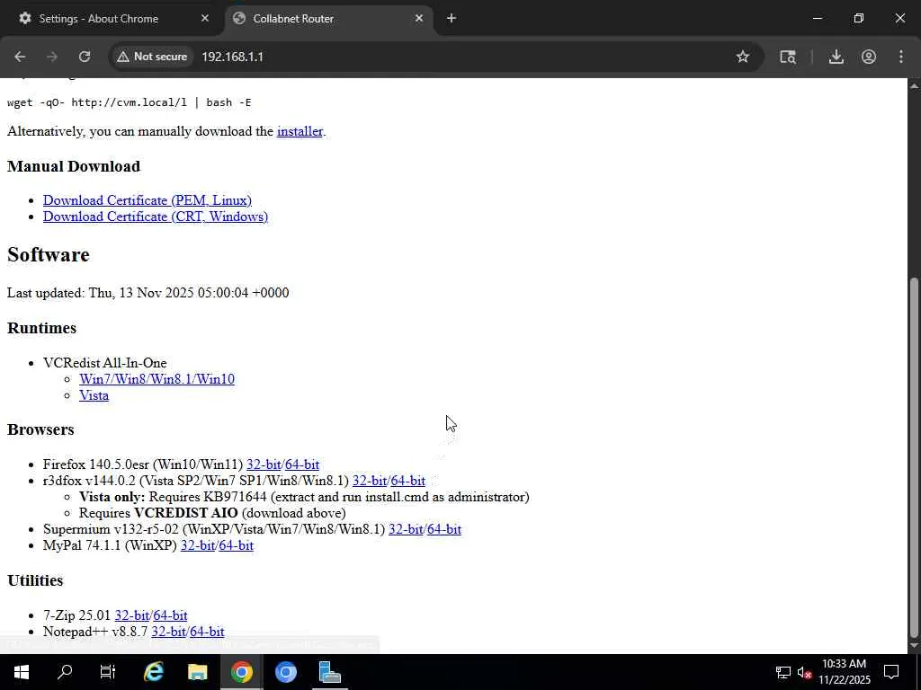Bookmark this page with the star icon
This screenshot has height=690, width=921.
click(x=742, y=57)
